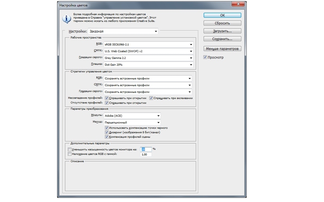324x202 pixels.
Task: Expand RGB working space sRGB dropdown
Action: click(x=148, y=44)
